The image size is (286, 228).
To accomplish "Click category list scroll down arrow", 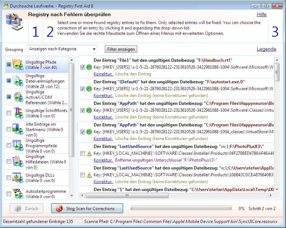I will tap(71, 196).
